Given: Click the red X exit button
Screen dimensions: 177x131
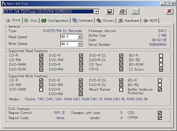Looking at the screenshot, I should pos(169,11).
